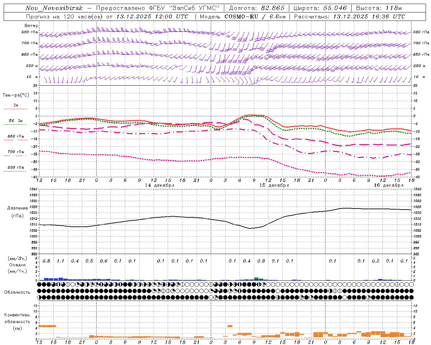Click the 500 гПа temperature legend entry
Image resolution: width=431 pixels, height=345 pixels.
[16, 167]
